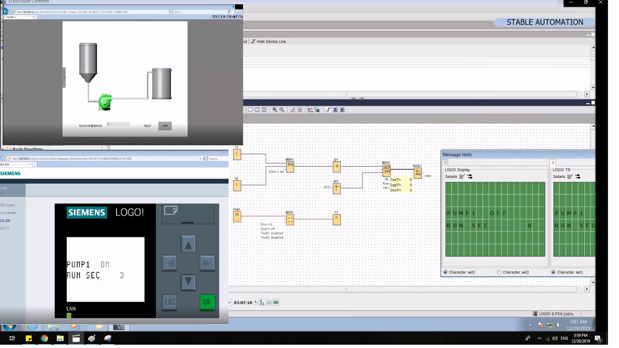Select the NAQ1 analog output block
The image size is (619, 348).
tap(417, 173)
